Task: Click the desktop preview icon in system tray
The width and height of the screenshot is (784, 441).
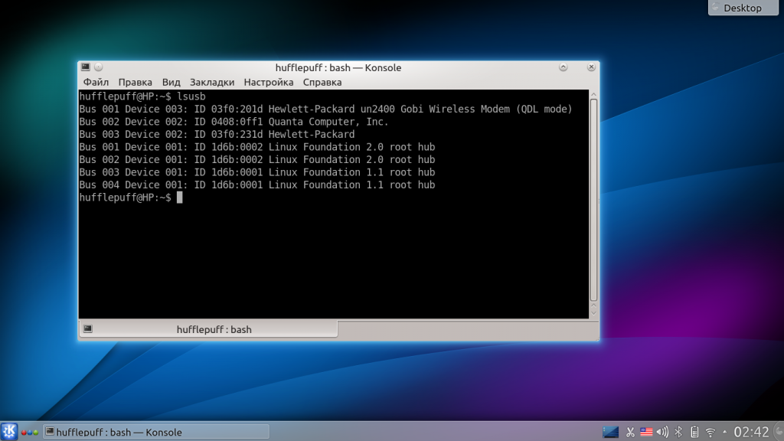Action: point(610,432)
